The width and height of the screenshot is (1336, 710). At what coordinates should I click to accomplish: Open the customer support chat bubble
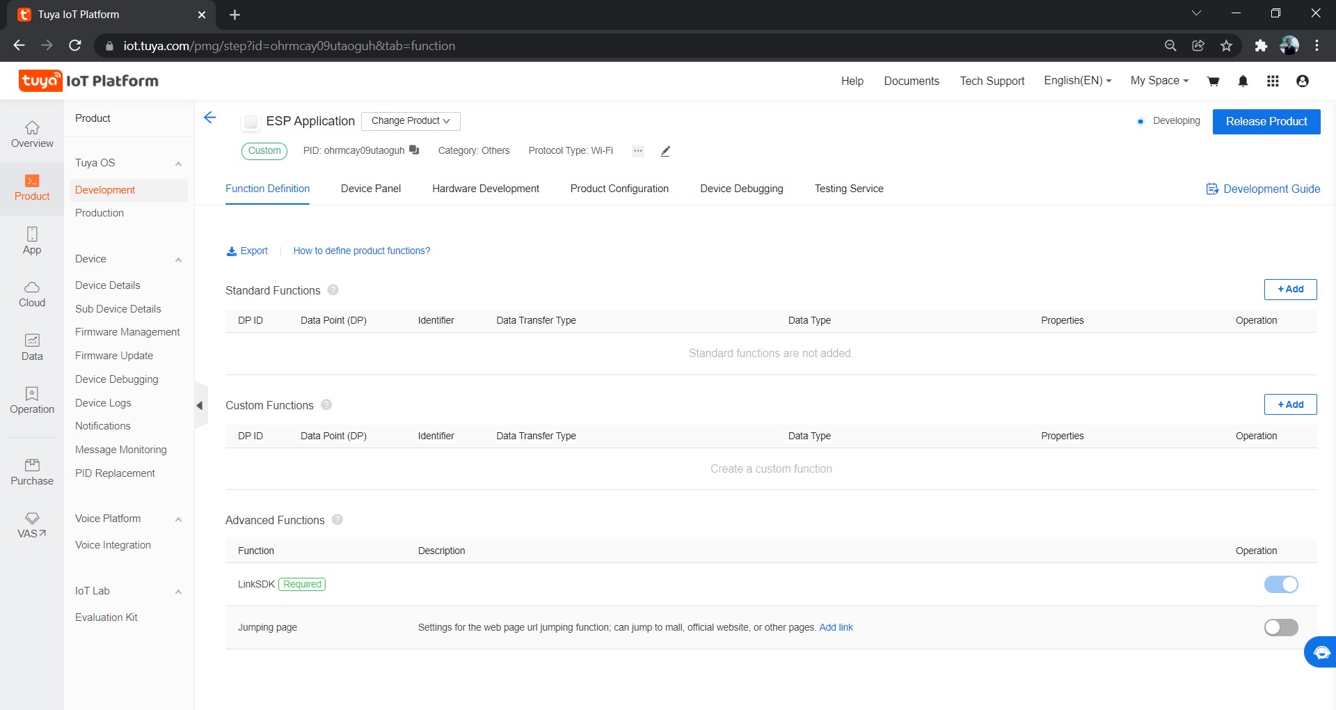pos(1320,652)
